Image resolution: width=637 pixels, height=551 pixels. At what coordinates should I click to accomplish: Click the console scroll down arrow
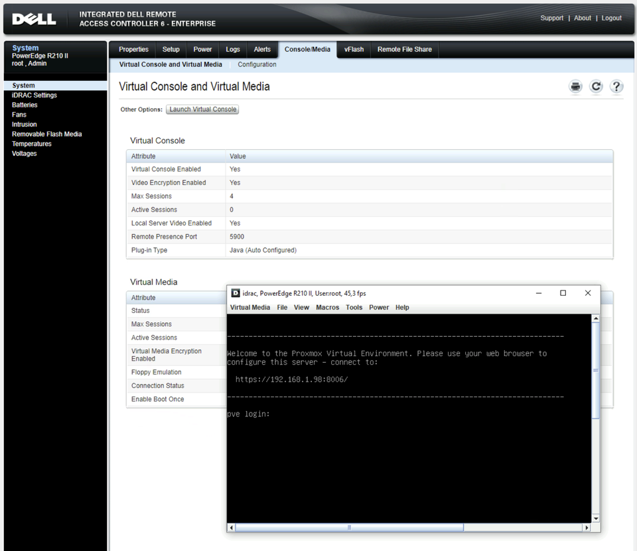pyautogui.click(x=595, y=518)
